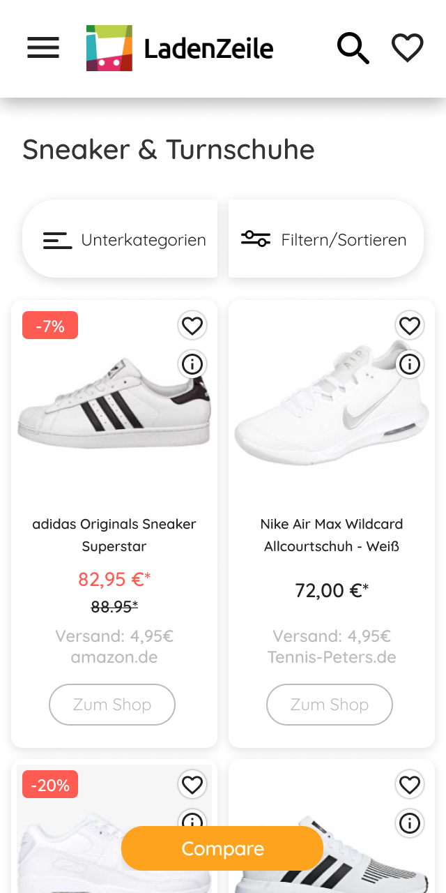The width and height of the screenshot is (446, 893).
Task: Click info icon on -20% product
Action: coord(192,819)
